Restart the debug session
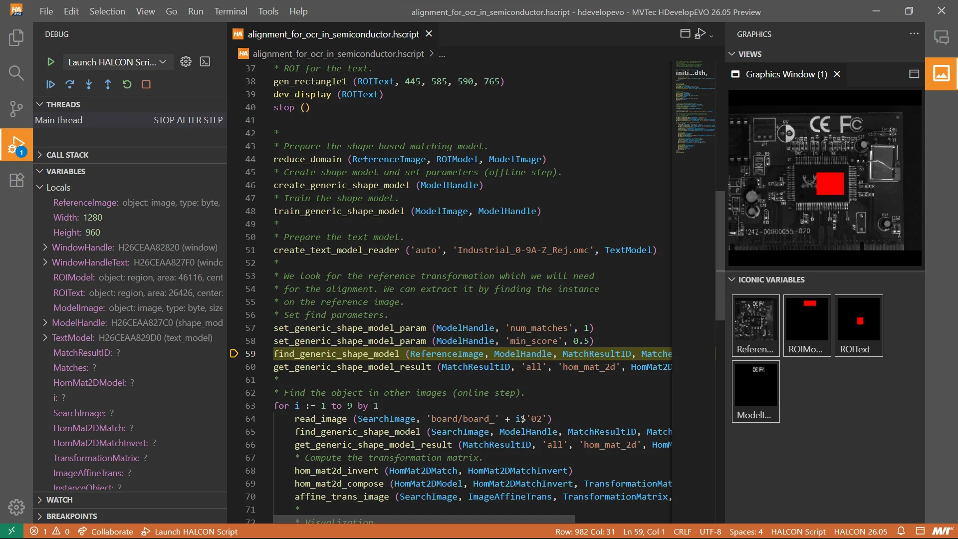 127,84
